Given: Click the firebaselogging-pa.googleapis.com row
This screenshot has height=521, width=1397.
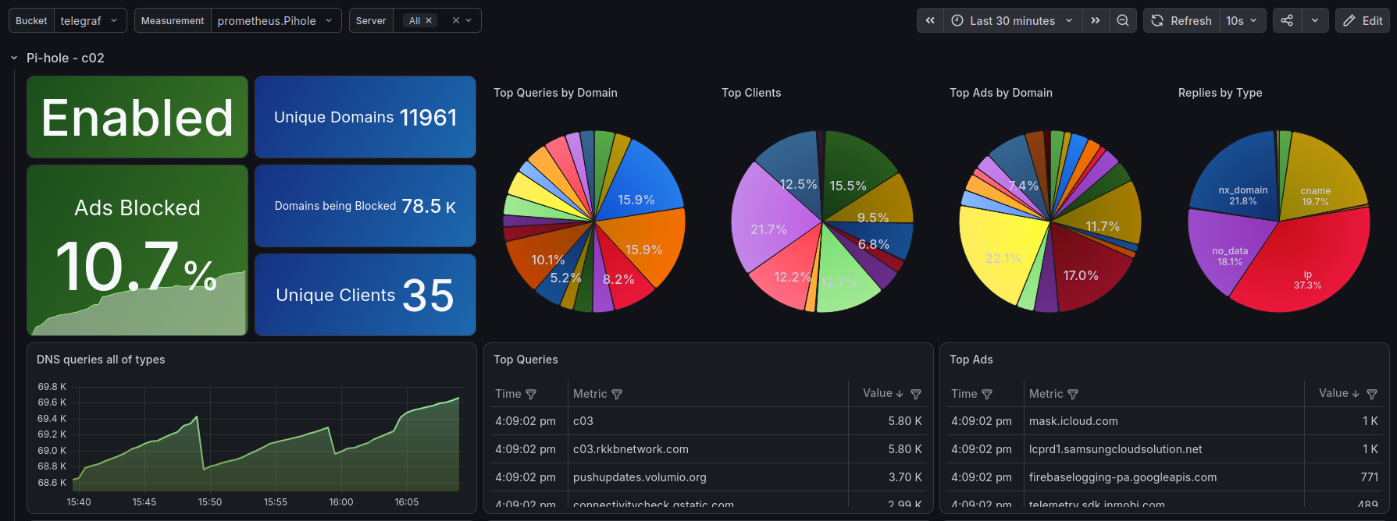Looking at the screenshot, I should coord(1164,477).
